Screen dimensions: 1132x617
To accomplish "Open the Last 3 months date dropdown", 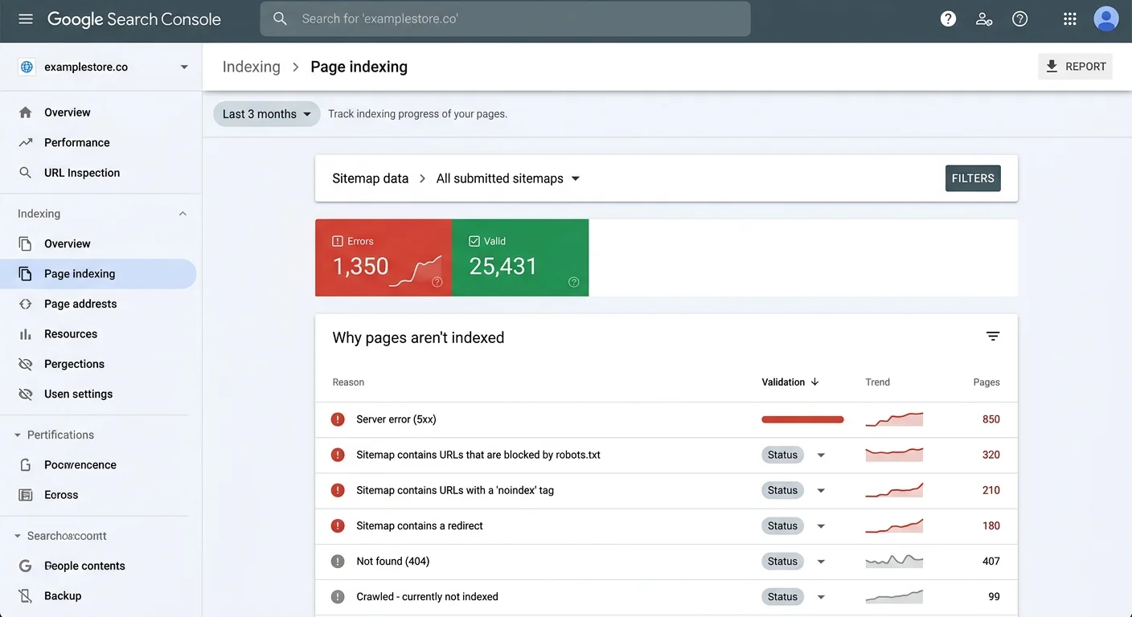I will pos(267,114).
